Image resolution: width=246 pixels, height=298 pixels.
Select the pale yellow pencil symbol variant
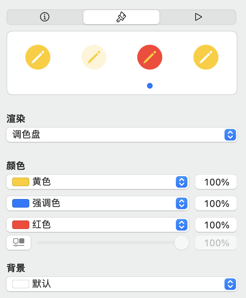94,57
